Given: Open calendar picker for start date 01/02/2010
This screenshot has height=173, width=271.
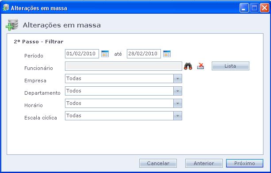Looking at the screenshot, I should coord(105,54).
